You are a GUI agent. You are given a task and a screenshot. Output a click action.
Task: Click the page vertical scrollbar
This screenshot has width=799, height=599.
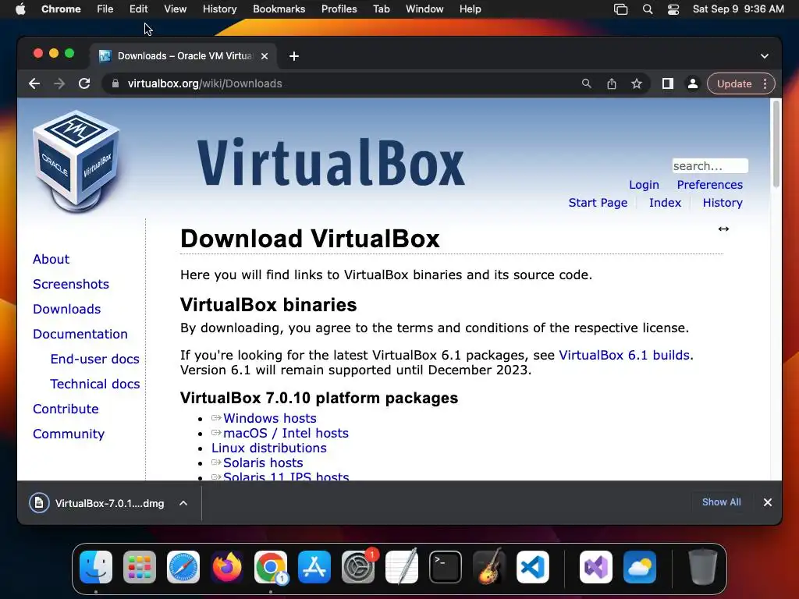pyautogui.click(x=776, y=144)
